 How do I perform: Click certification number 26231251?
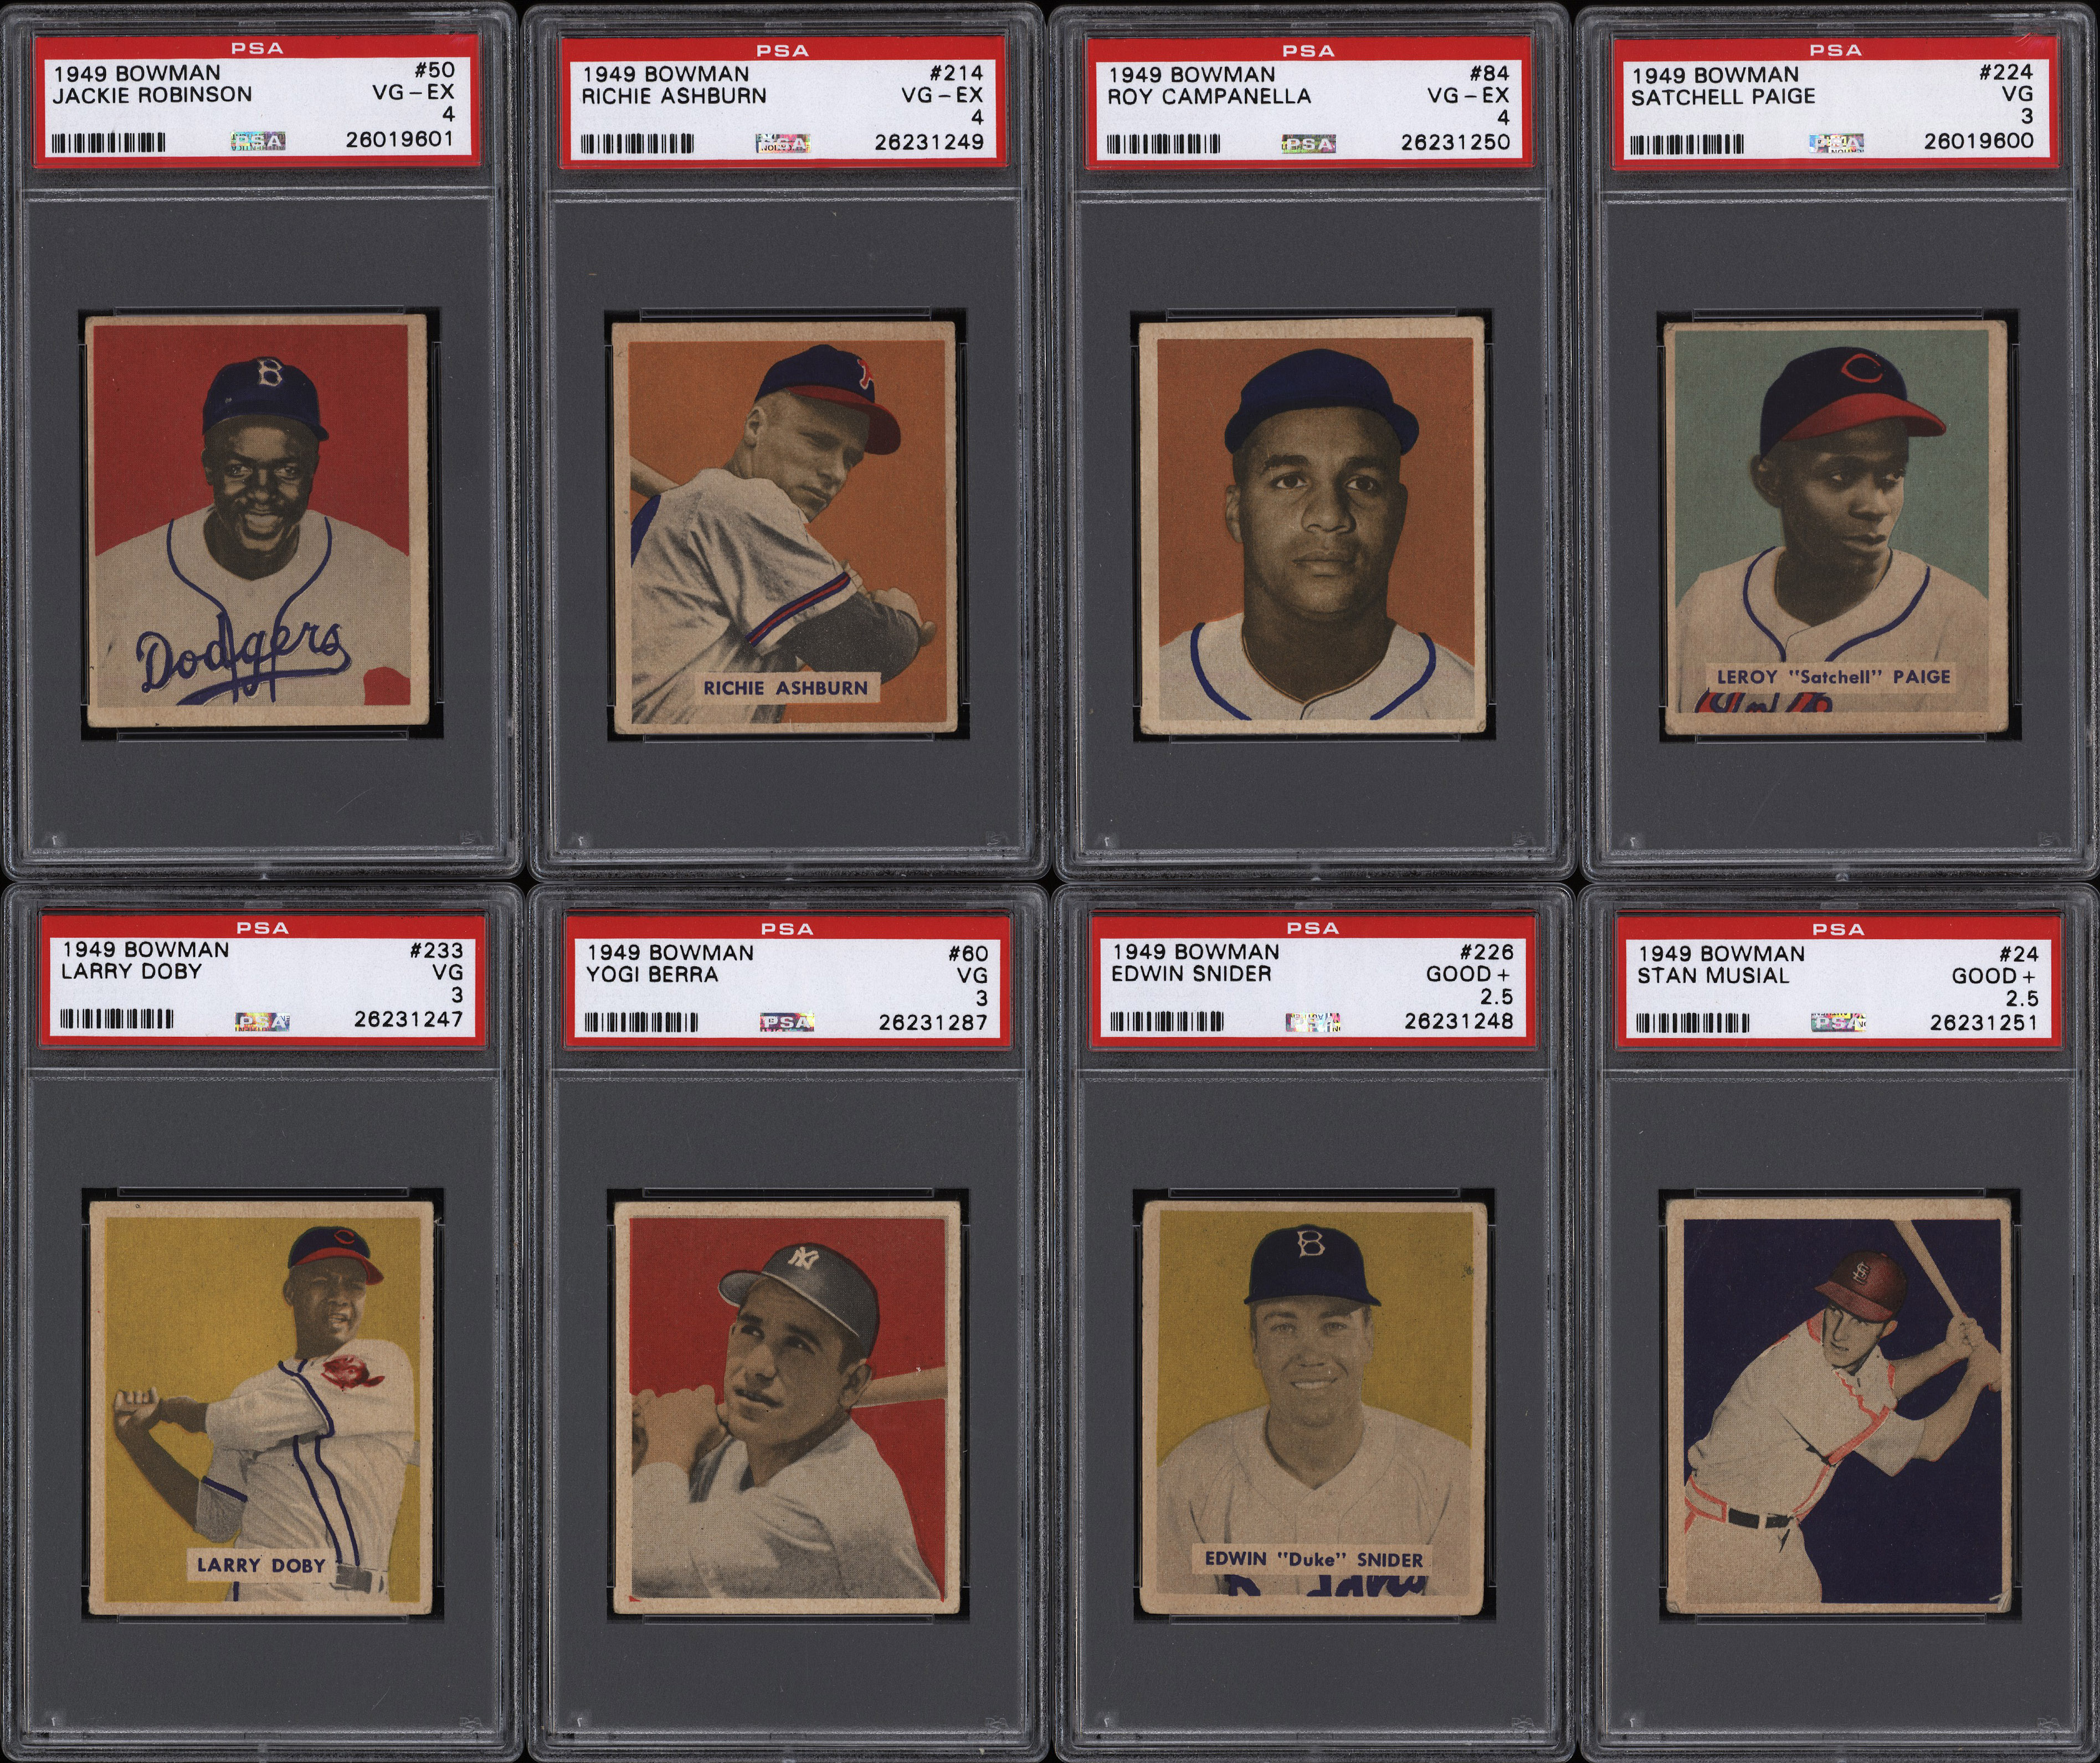(1984, 1023)
